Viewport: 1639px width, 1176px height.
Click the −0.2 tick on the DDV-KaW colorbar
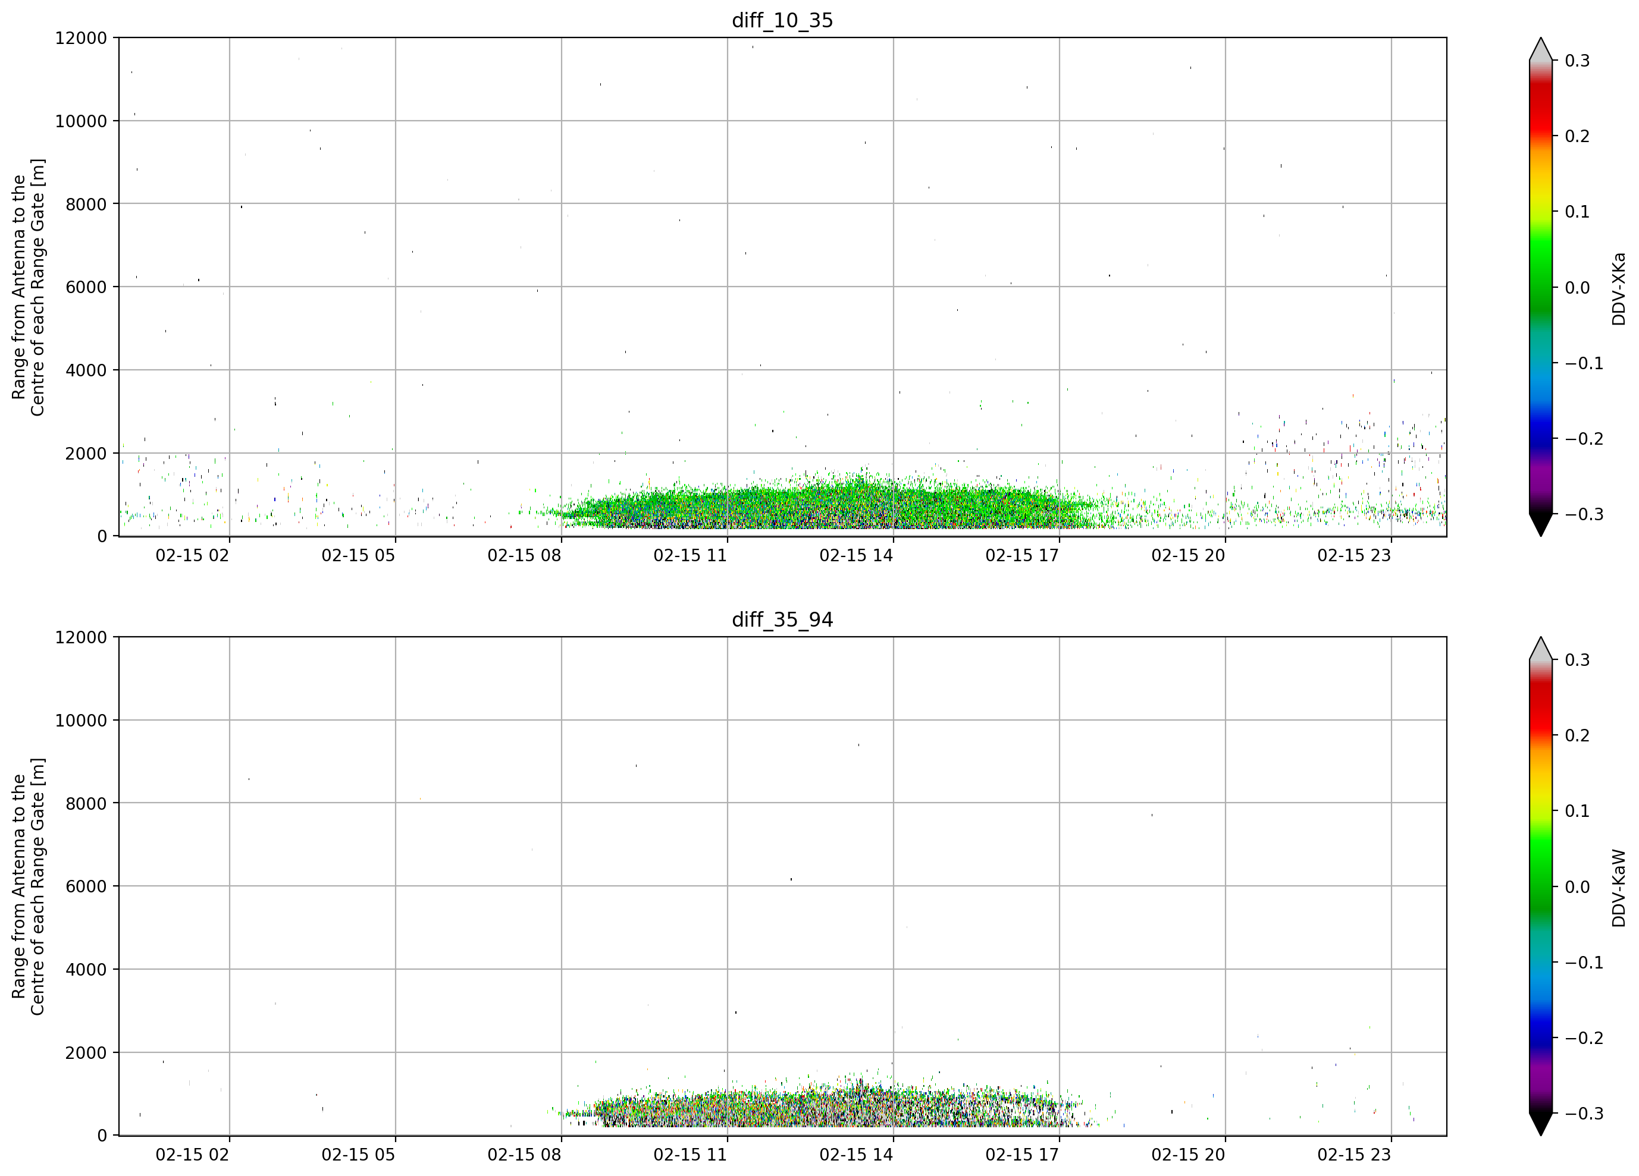pyautogui.click(x=1584, y=1039)
